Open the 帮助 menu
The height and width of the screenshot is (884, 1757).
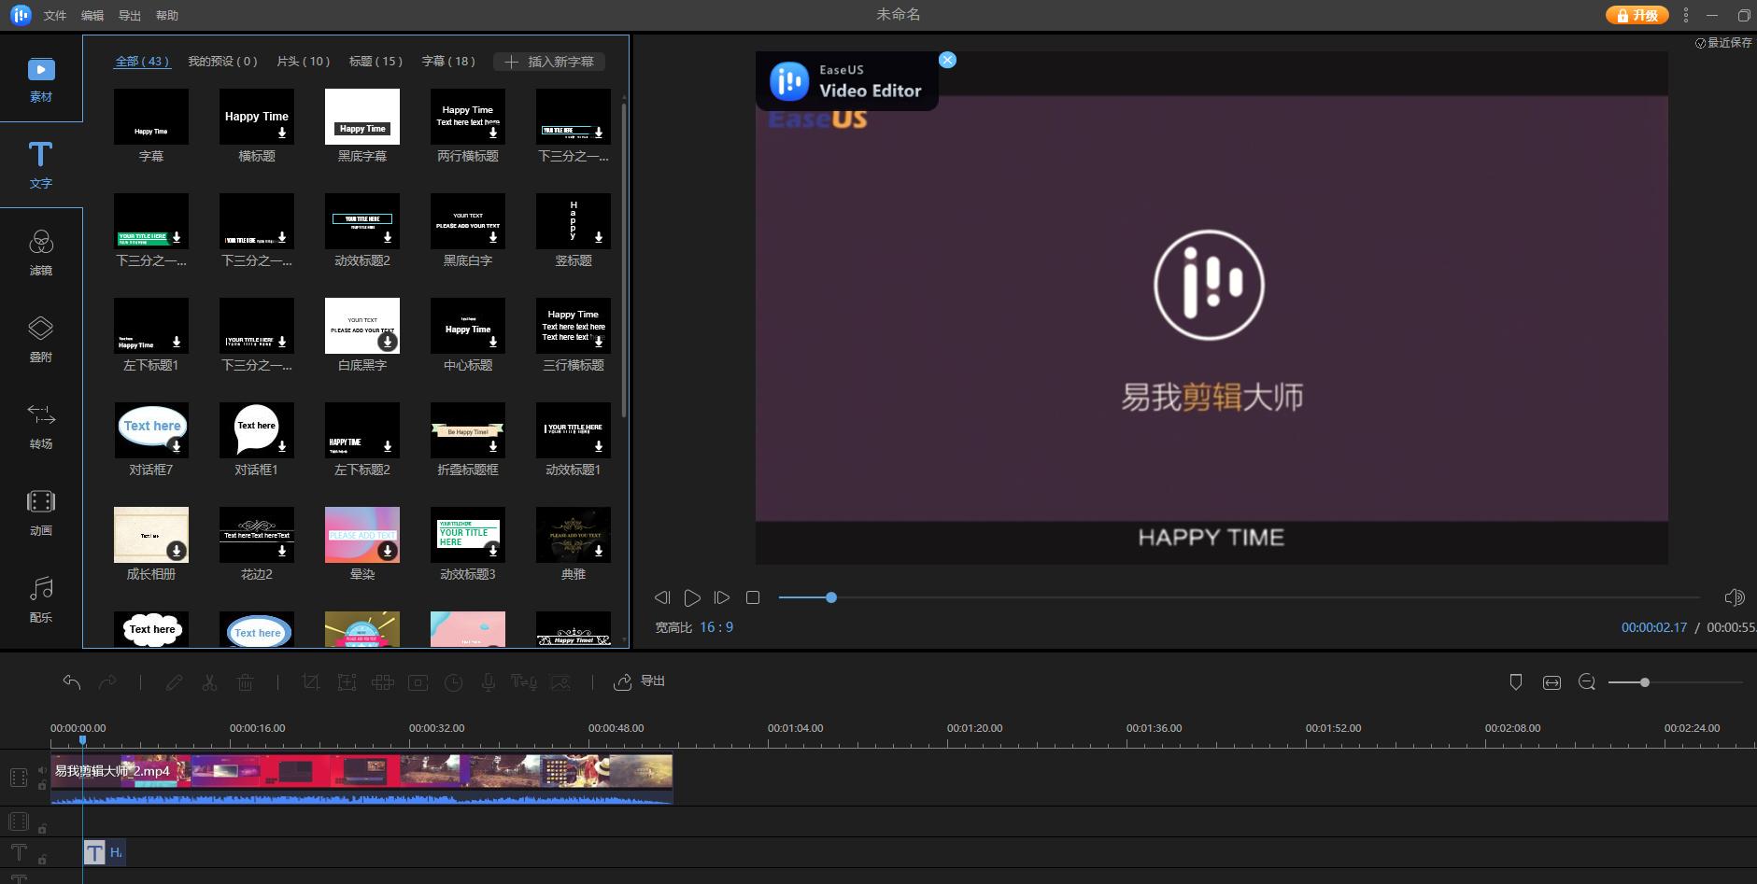tap(165, 15)
